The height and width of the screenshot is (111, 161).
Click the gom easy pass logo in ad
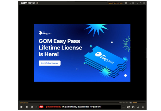[x=45, y=33]
